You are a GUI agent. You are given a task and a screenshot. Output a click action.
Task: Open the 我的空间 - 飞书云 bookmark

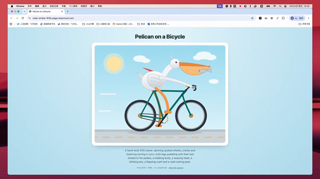(68, 24)
